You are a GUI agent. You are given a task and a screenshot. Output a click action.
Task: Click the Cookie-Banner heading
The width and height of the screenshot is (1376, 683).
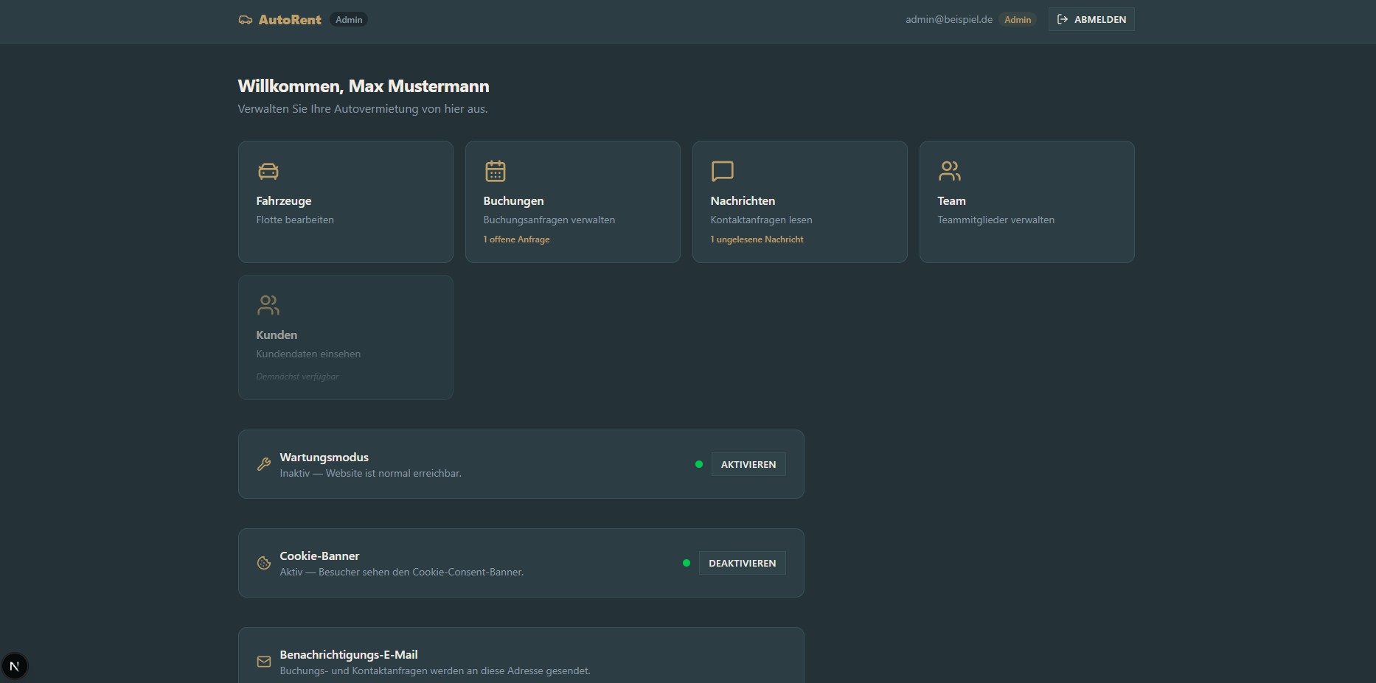tap(319, 556)
